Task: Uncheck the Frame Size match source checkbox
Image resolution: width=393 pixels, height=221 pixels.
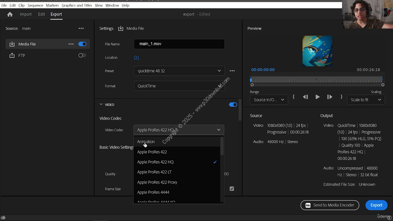Action: click(232, 189)
